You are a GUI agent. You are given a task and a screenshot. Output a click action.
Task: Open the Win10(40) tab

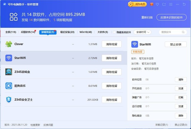click(x=86, y=32)
